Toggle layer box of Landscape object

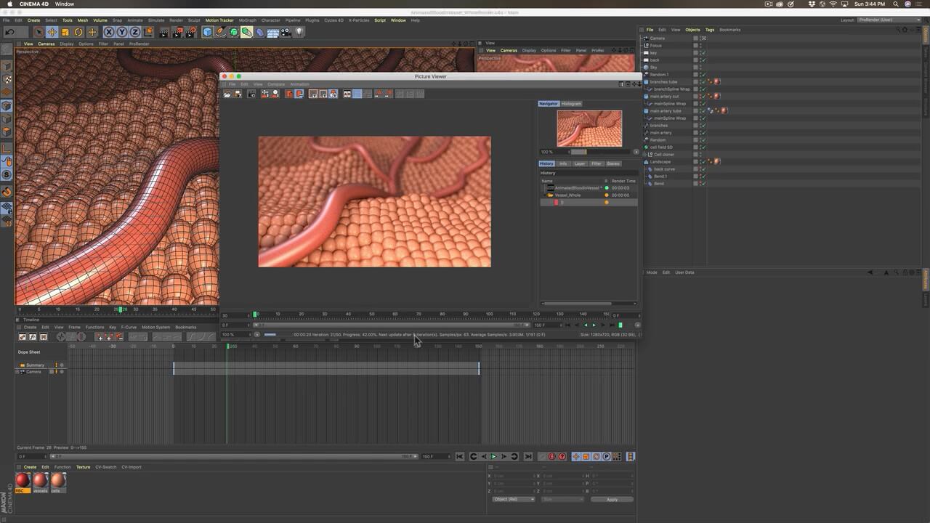tap(695, 161)
